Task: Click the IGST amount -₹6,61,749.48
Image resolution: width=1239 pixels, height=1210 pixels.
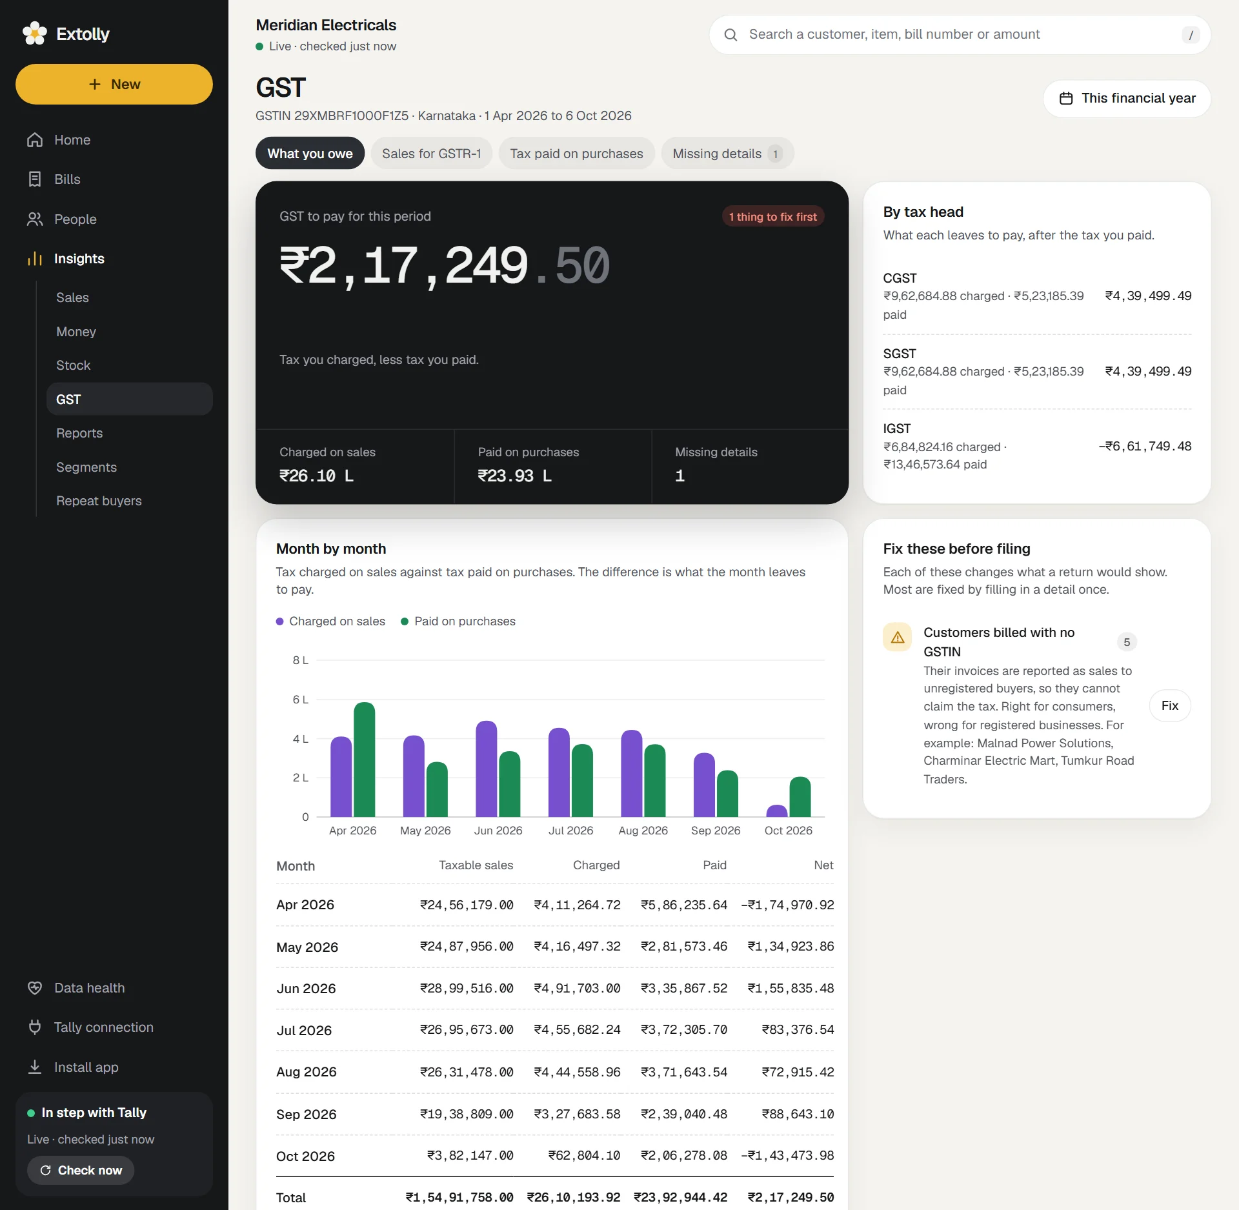Action: pos(1145,447)
